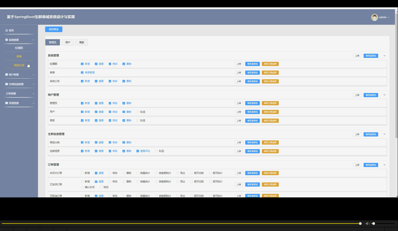The height and width of the screenshot is (231, 398).
Task: Click 上移 in the 轮播图 row
Action: click(x=239, y=64)
